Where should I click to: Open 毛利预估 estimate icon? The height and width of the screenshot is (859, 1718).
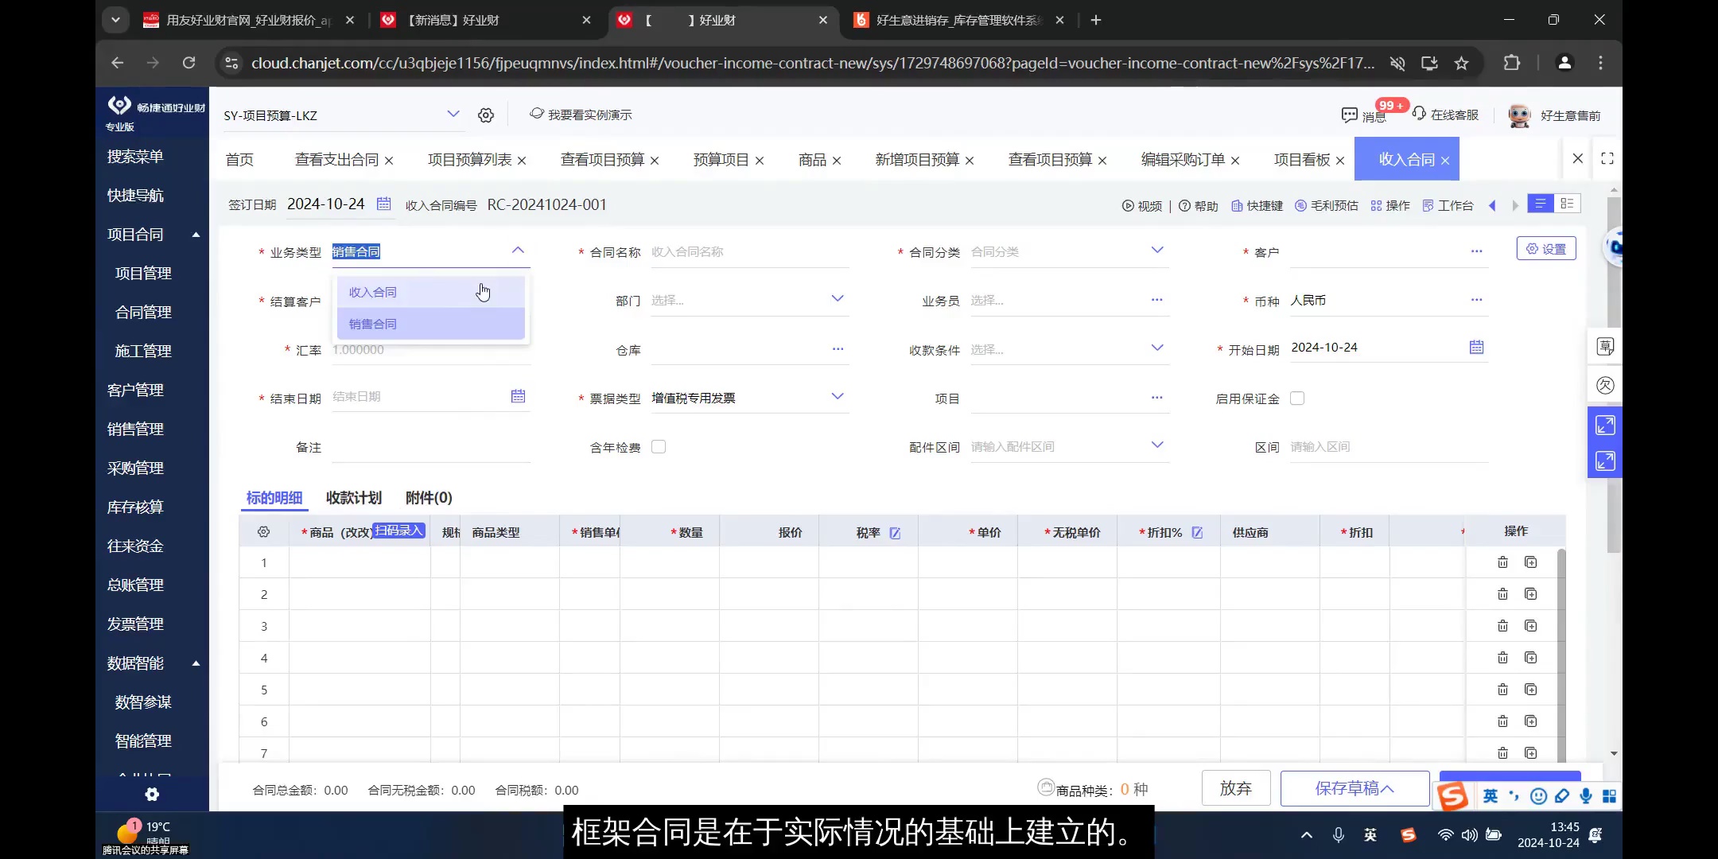1302,205
